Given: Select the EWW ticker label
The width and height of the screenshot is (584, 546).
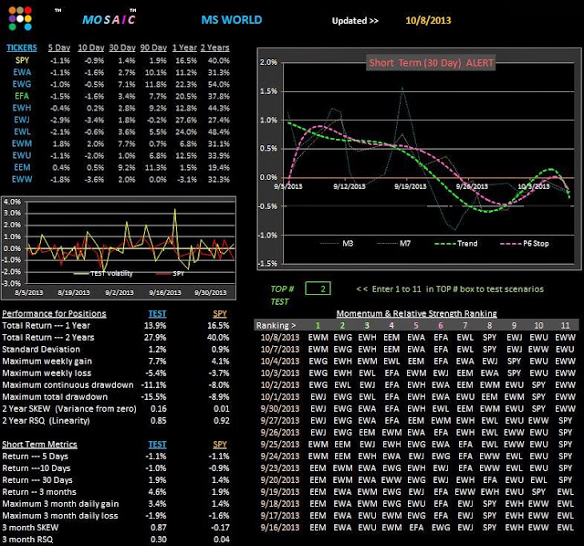Looking at the screenshot, I should 22,180.
